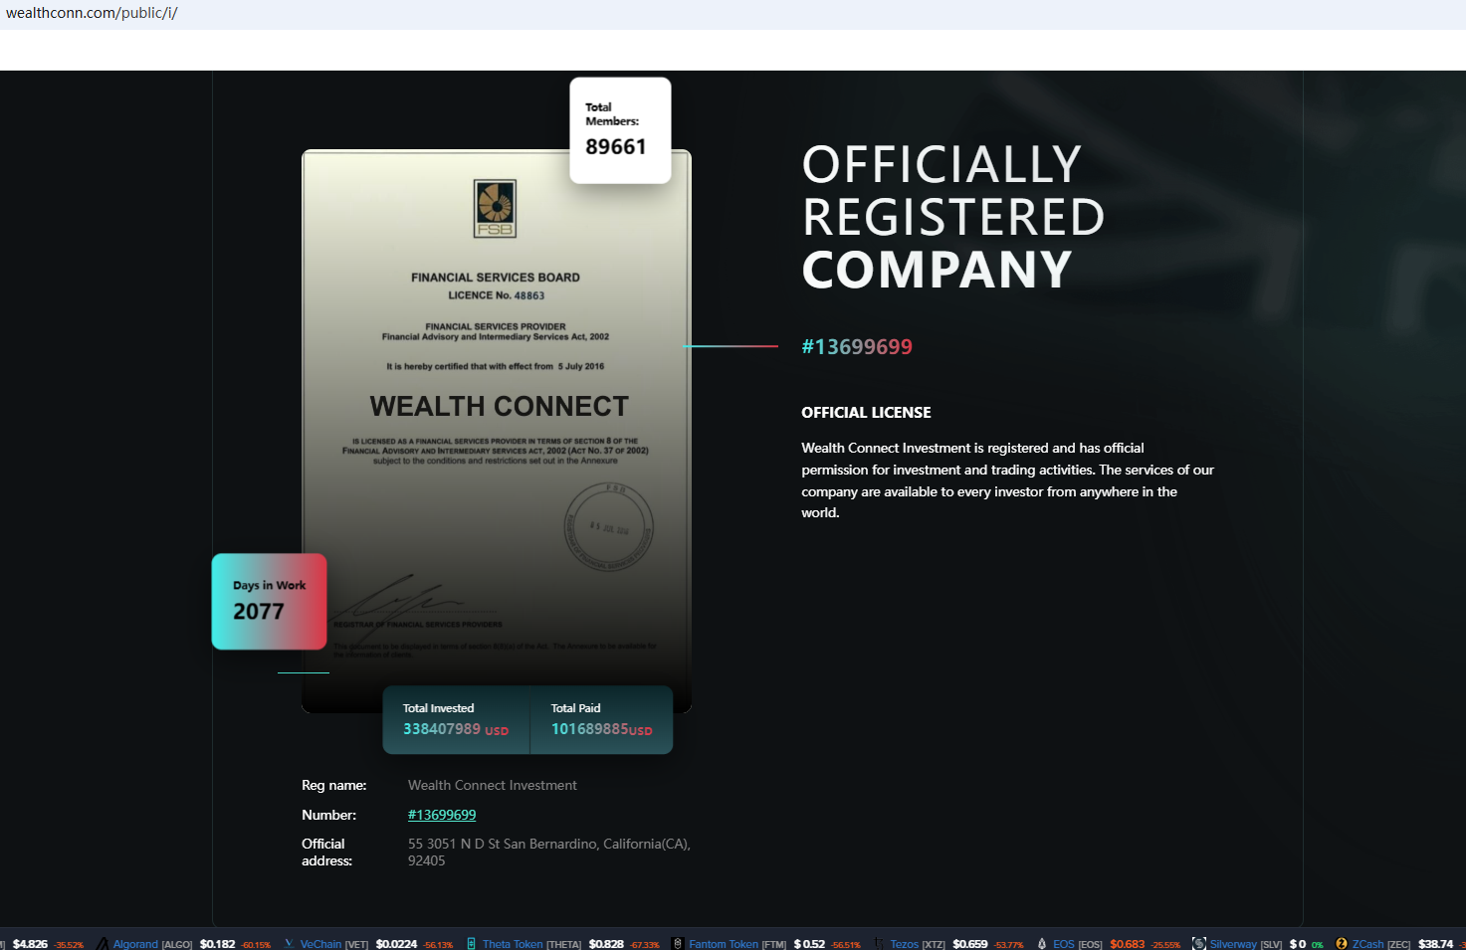Click the Fantom Token logo icon

click(x=678, y=944)
